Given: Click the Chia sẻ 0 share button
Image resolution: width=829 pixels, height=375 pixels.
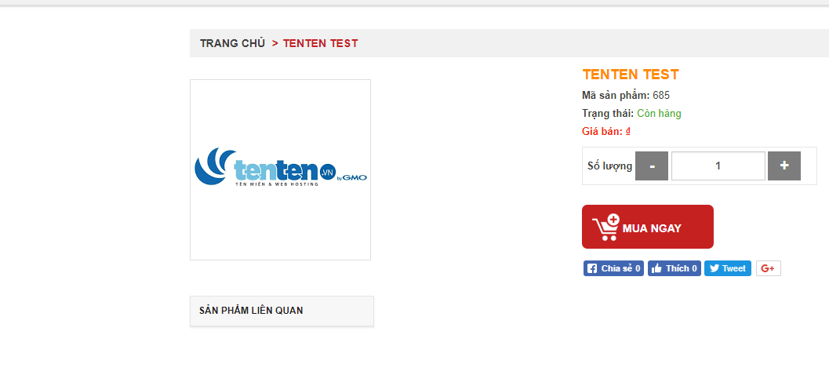Looking at the screenshot, I should [613, 268].
